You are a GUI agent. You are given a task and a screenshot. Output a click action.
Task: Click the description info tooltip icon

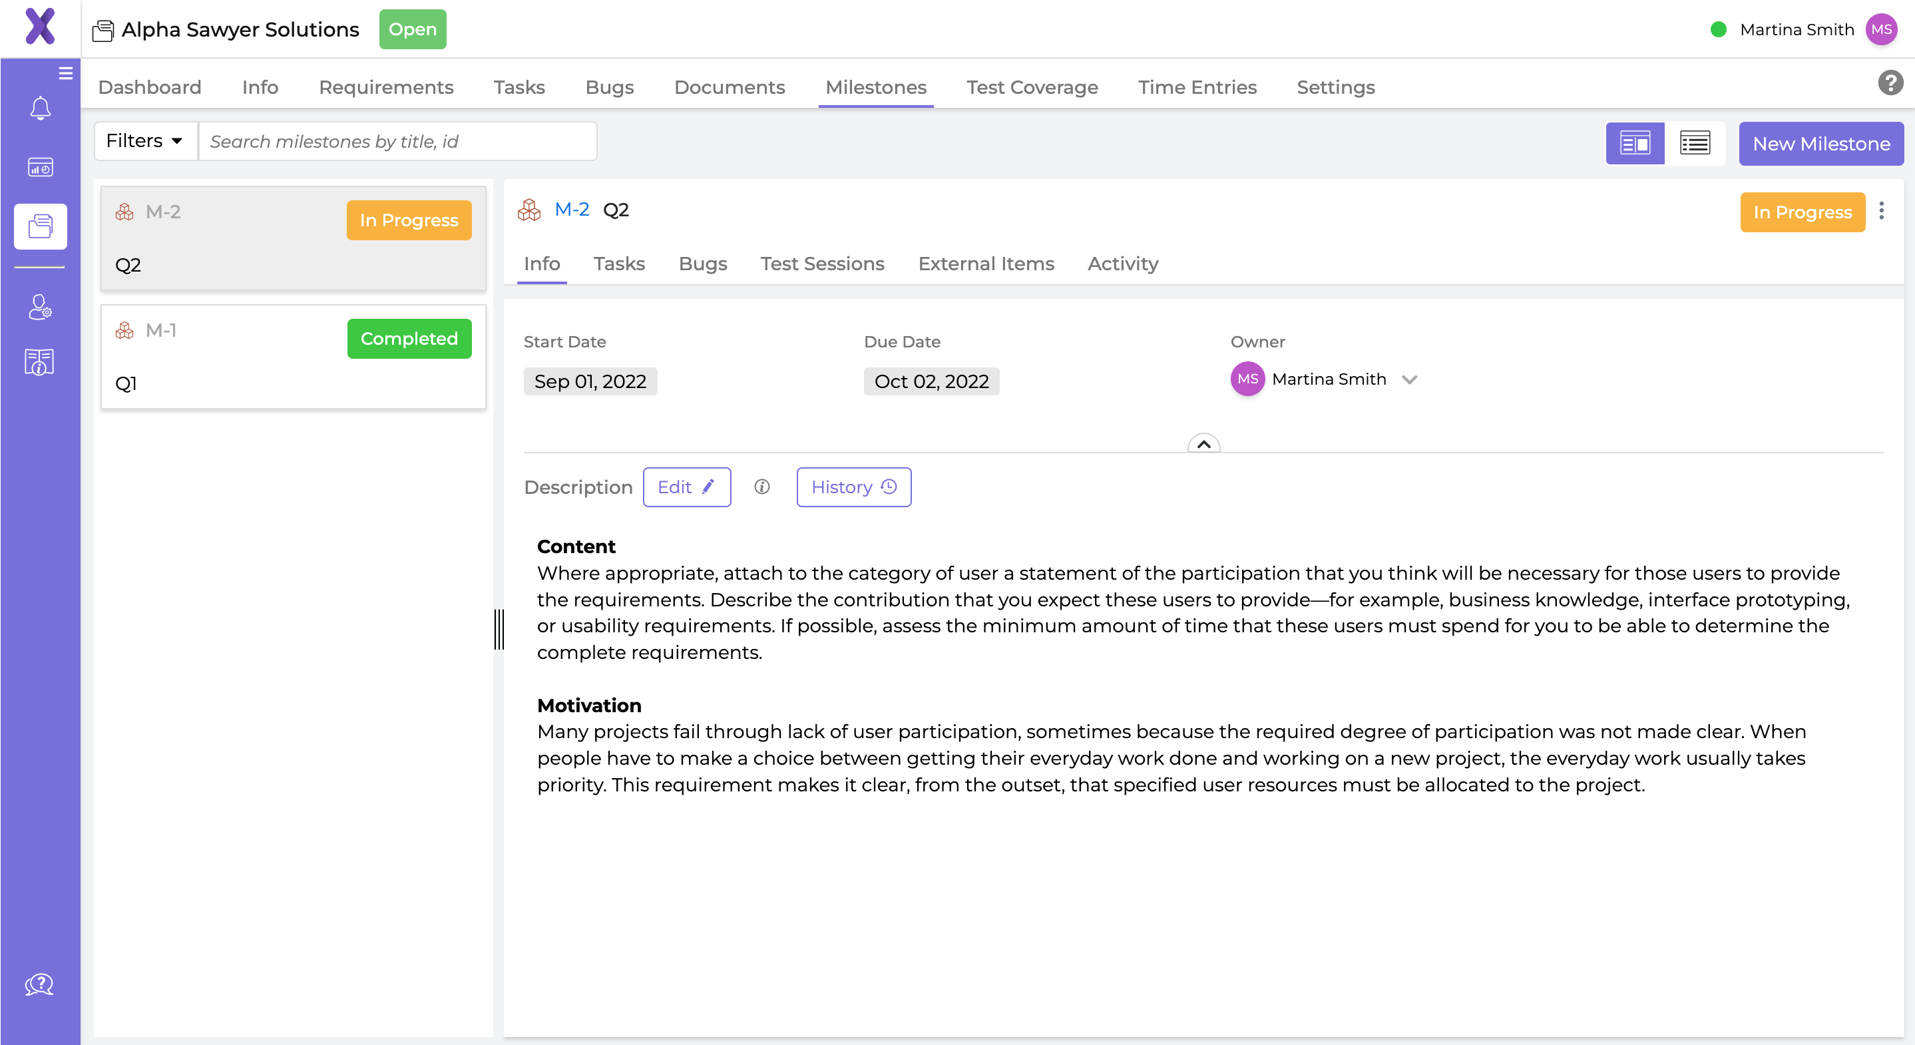(x=762, y=485)
